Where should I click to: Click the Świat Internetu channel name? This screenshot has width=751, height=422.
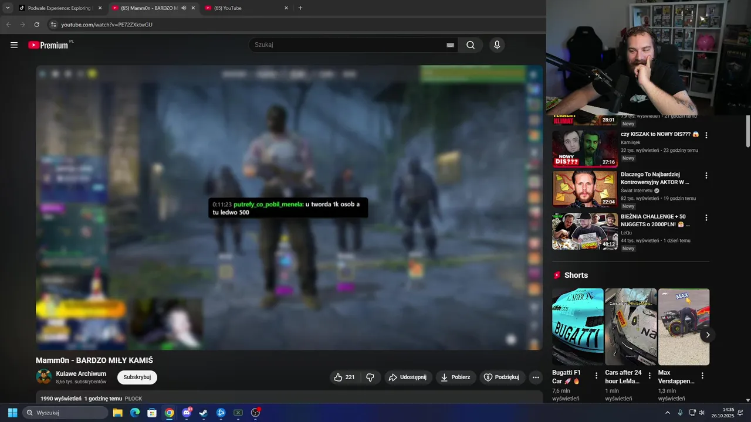point(637,191)
